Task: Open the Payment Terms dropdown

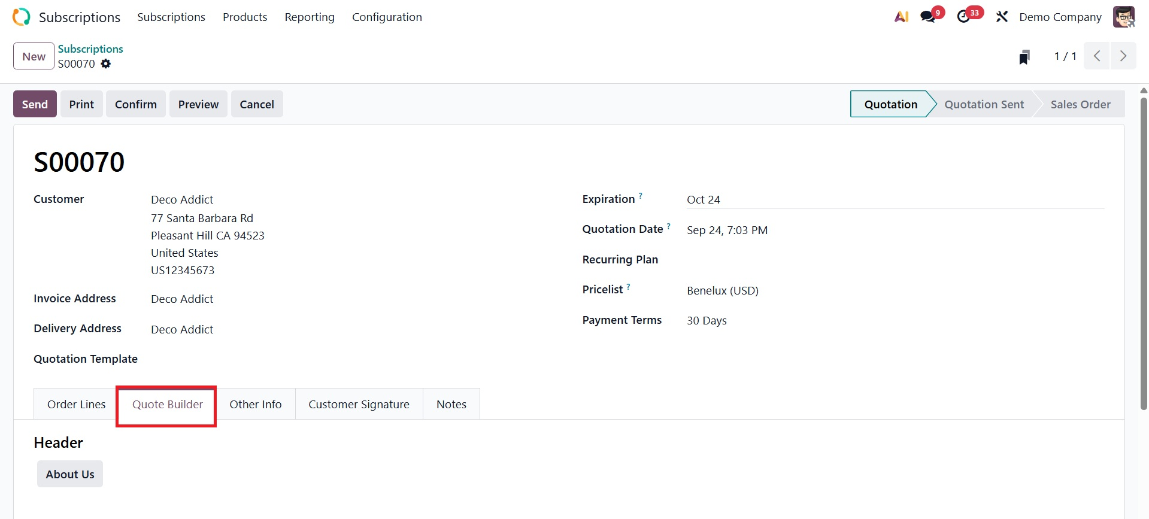Action: [x=895, y=321]
